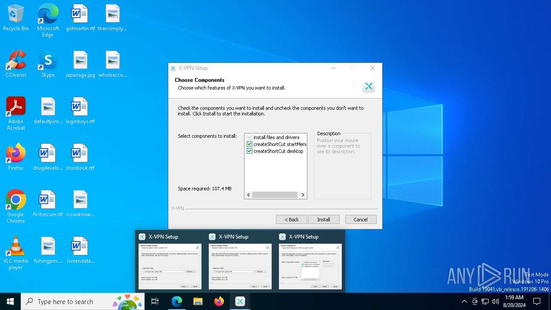Open Skype desktop shortcut

pyautogui.click(x=48, y=65)
